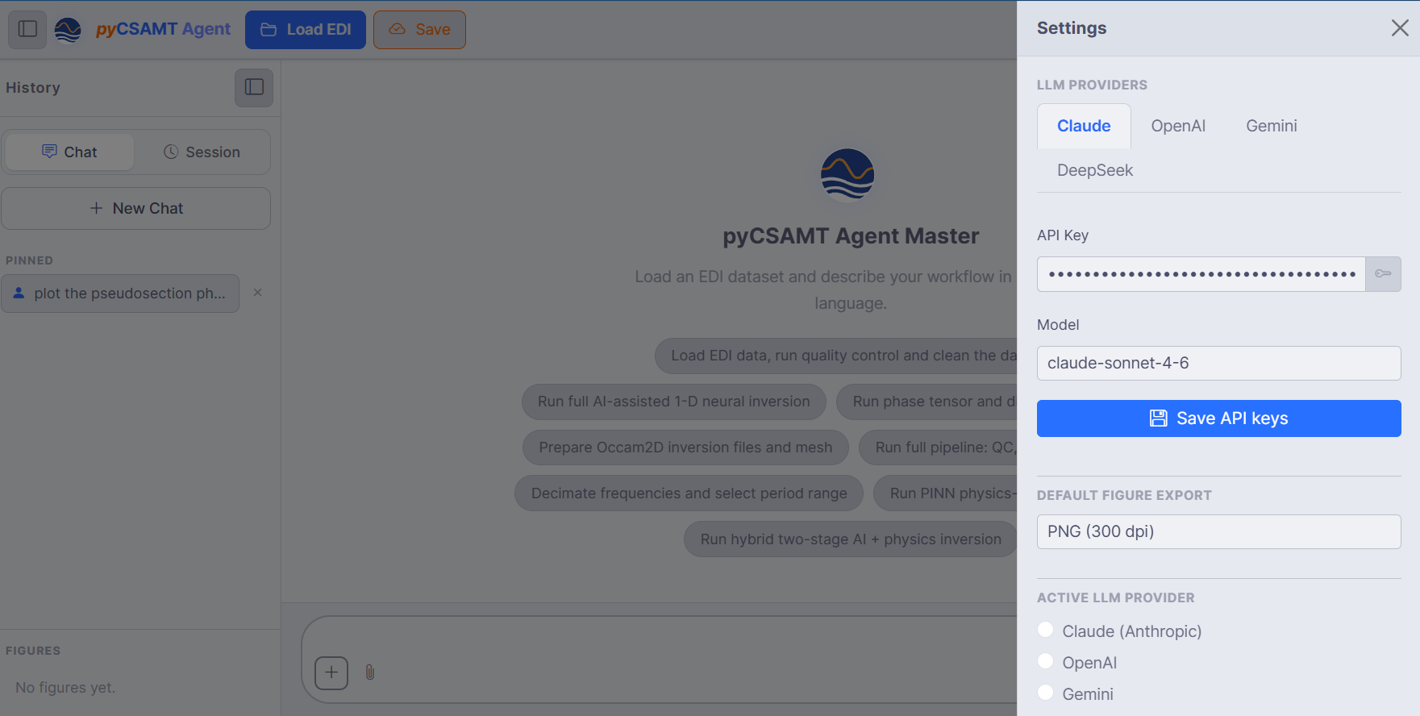Click the Load EDI button

pyautogui.click(x=306, y=30)
